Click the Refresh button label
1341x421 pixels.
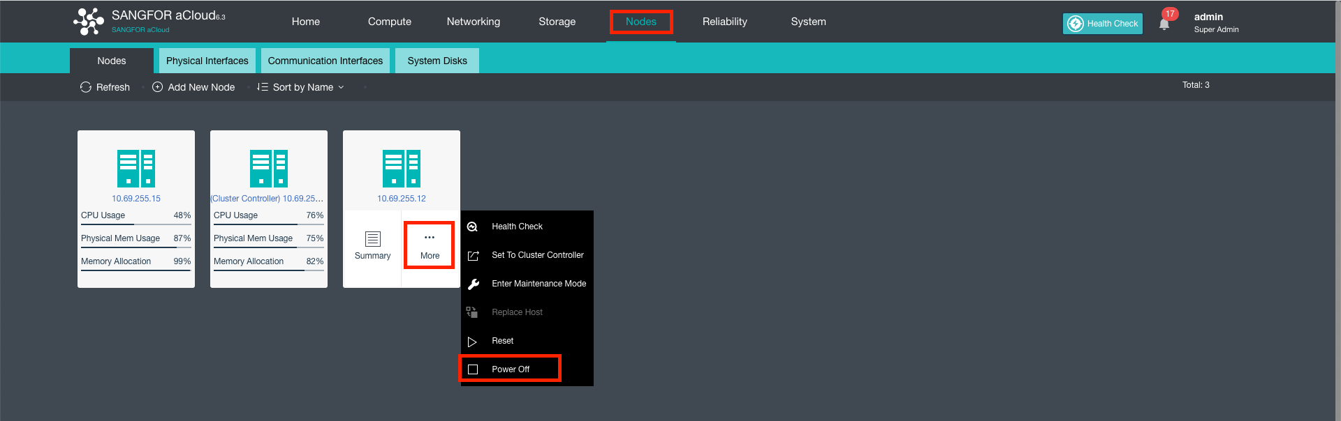coord(113,87)
